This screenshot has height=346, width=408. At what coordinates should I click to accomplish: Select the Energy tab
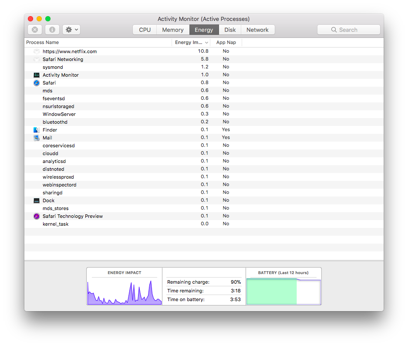pos(204,30)
